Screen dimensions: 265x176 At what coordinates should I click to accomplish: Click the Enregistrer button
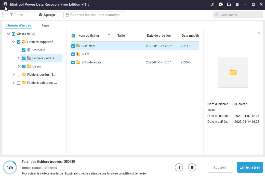click(x=250, y=167)
